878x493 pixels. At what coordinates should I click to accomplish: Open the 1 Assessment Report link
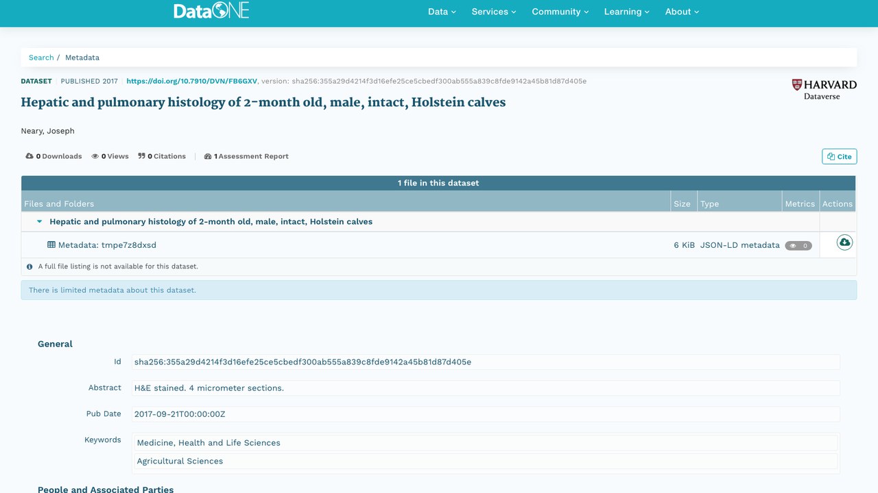[246, 156]
